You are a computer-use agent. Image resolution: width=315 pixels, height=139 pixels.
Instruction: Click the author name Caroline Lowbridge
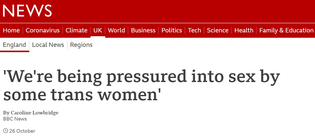point(35,113)
